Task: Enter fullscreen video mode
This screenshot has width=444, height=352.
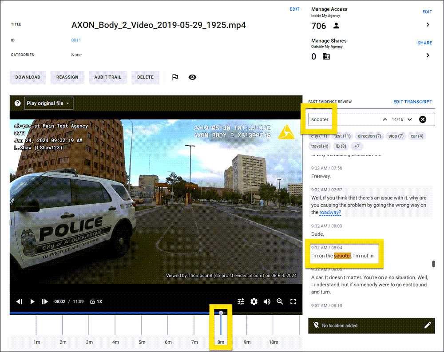Action: (x=293, y=301)
